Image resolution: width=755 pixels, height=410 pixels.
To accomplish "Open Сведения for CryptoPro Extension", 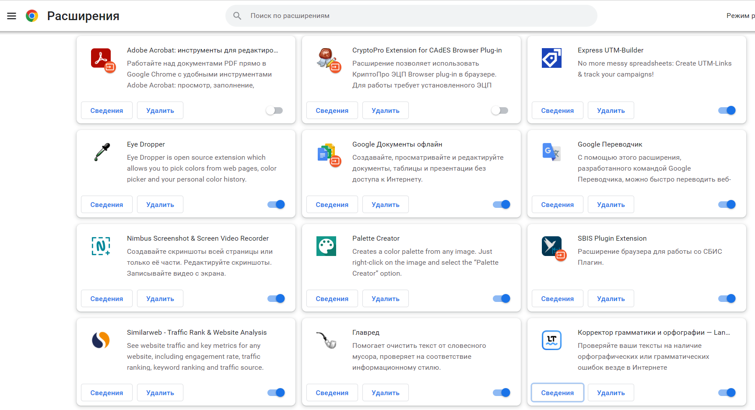I will tap(332, 110).
